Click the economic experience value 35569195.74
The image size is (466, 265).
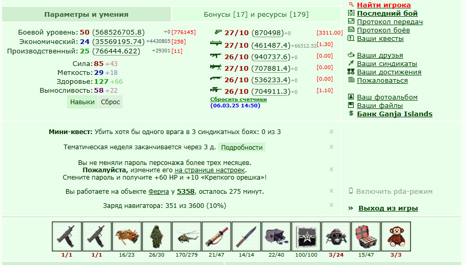118,41
